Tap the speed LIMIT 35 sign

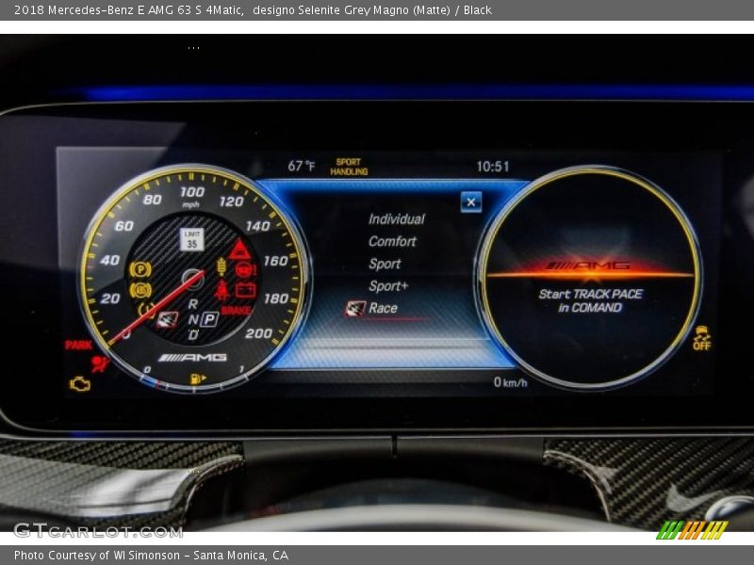pyautogui.click(x=192, y=239)
